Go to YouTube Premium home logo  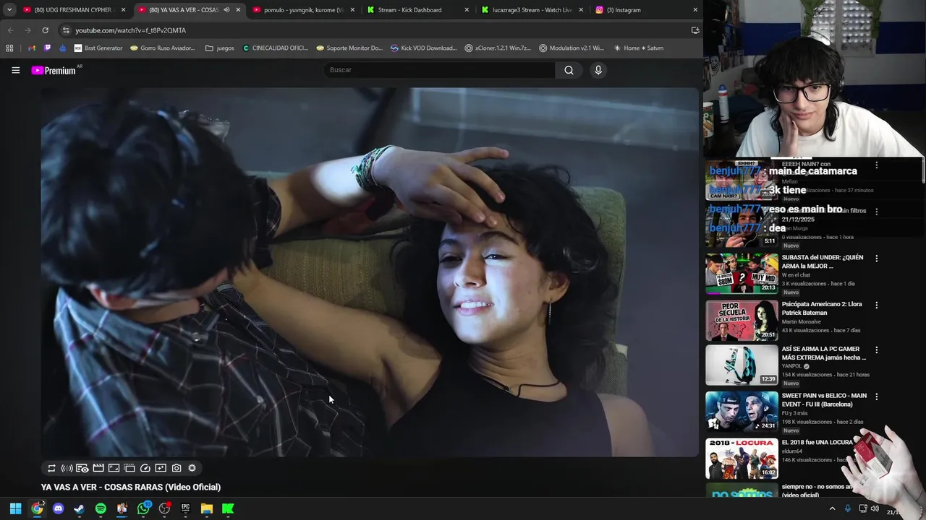pos(54,70)
